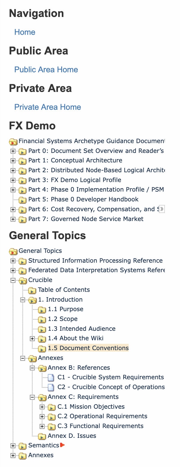Collapse Annex C: Requirements node
The image size is (180, 467).
[x=32, y=397]
